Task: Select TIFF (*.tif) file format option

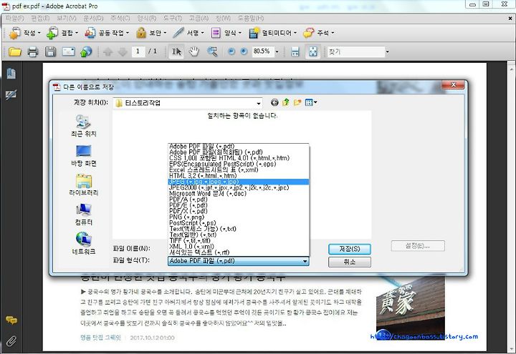Action: pyautogui.click(x=239, y=241)
